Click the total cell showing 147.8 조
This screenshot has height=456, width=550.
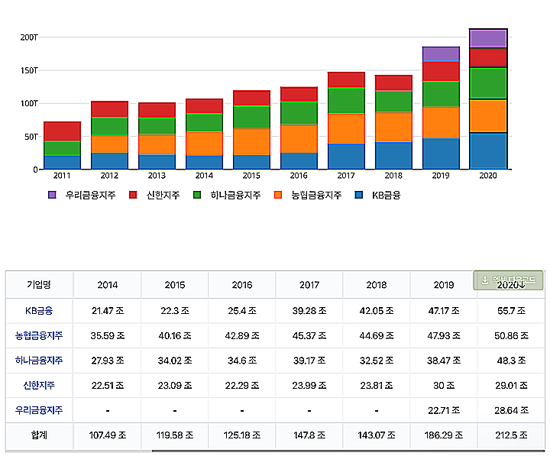(309, 435)
